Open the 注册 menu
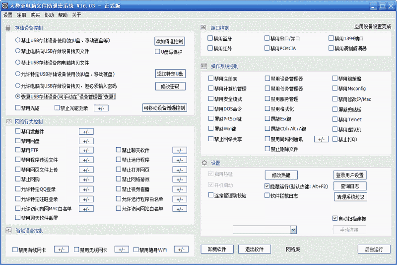Screen dimensions: 397x265 coord(21,15)
